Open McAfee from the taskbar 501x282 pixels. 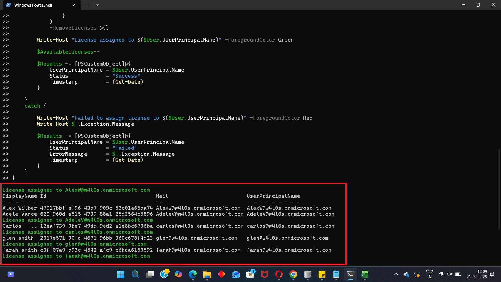265,274
